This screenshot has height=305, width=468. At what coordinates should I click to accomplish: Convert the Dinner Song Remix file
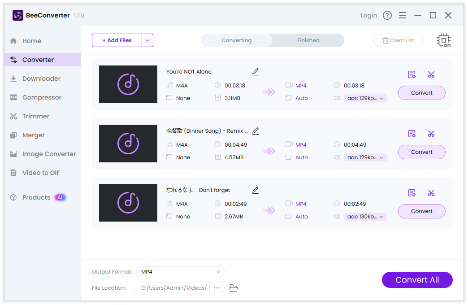(421, 152)
